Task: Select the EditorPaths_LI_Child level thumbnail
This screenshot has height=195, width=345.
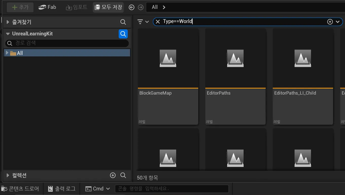Action: [303, 58]
